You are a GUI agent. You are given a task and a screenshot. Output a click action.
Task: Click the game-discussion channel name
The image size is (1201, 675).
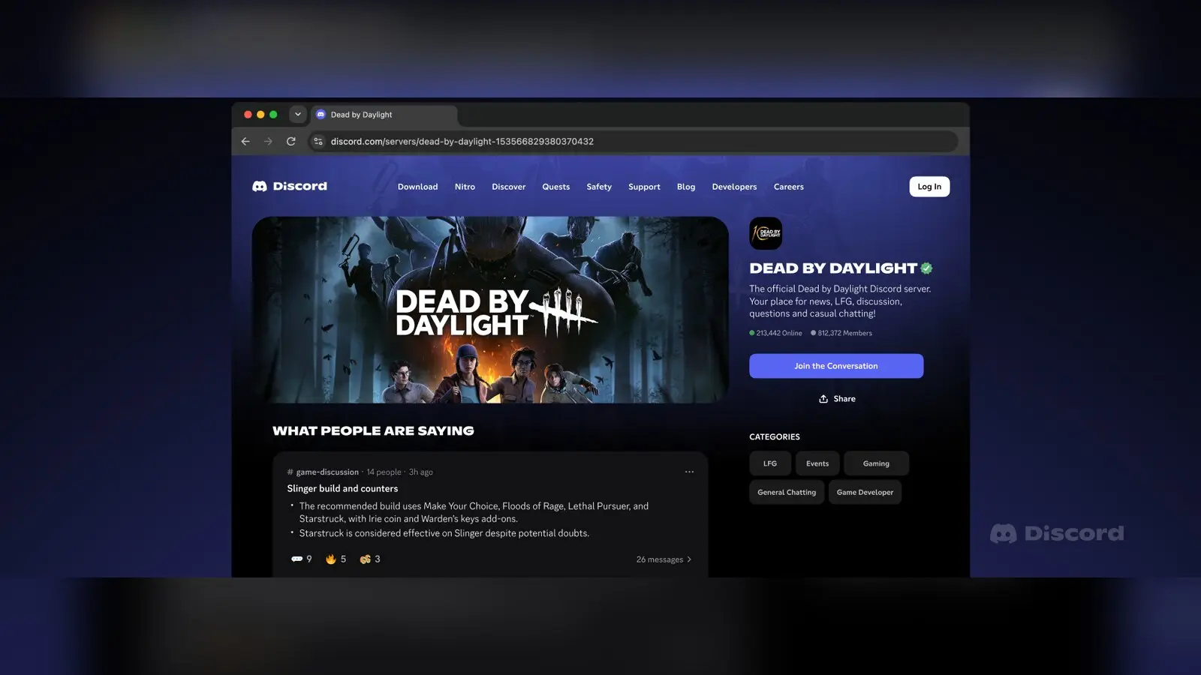click(x=327, y=472)
